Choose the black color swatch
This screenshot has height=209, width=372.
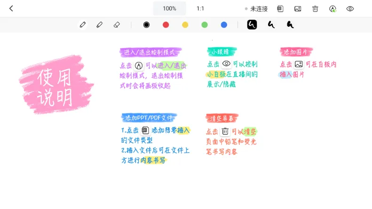146,24
